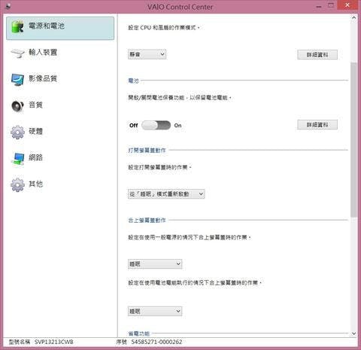Click the gear icon for 硬體
This screenshot has width=361, height=350.
pos(17,132)
